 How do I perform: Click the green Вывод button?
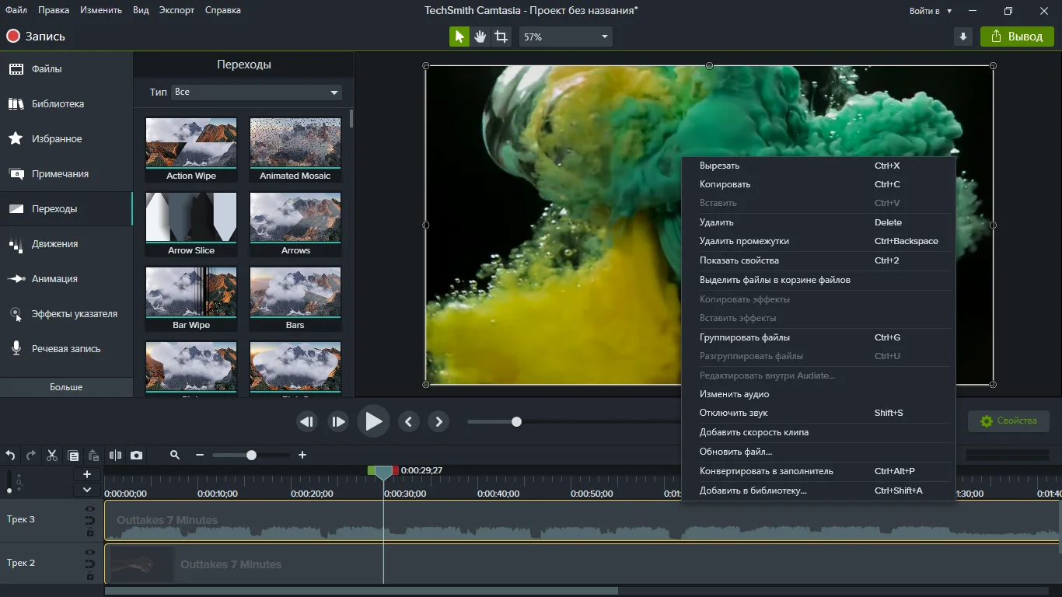(x=1016, y=37)
